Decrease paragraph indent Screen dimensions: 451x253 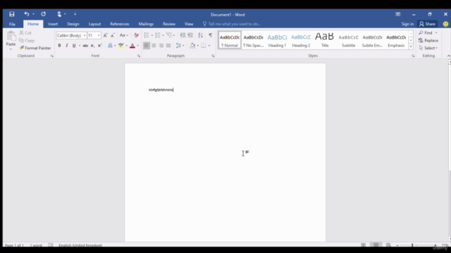tap(183, 35)
